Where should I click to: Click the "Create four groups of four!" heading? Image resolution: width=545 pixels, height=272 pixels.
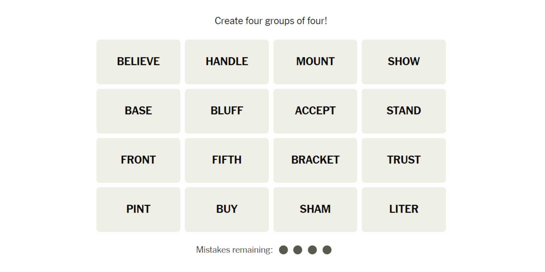tap(271, 21)
